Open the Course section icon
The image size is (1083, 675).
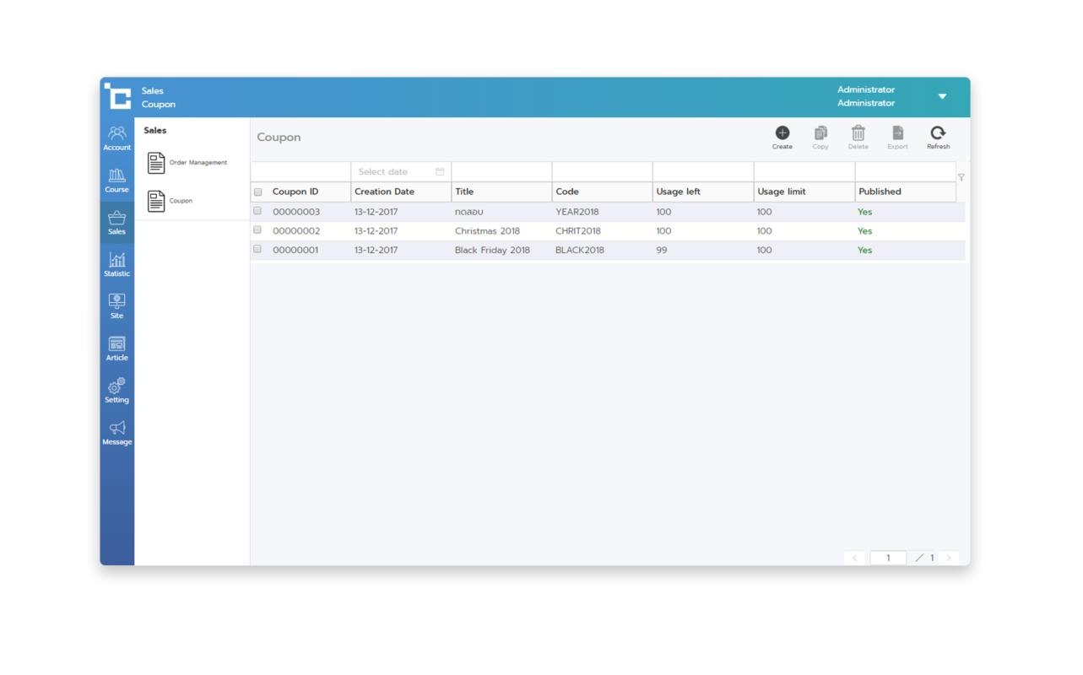pos(116,180)
